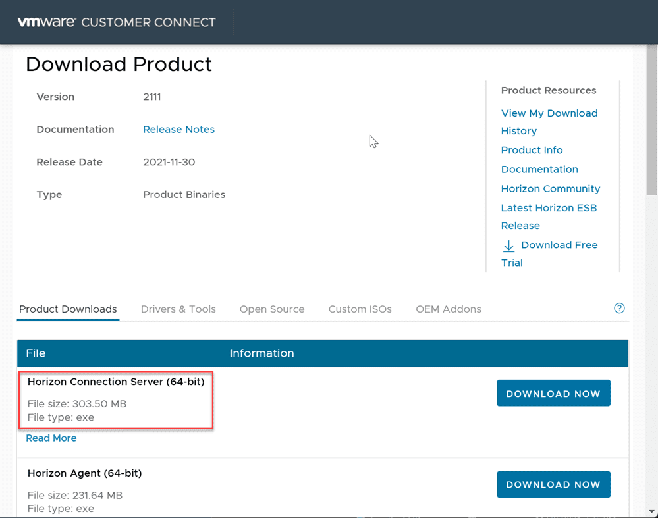Viewport: 658px width, 518px height.
Task: Click the VMware Customer Connect logo
Action: point(117,22)
